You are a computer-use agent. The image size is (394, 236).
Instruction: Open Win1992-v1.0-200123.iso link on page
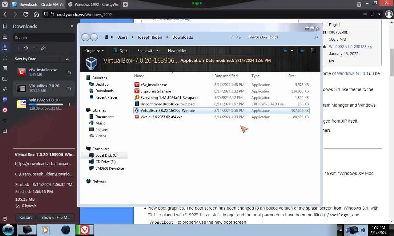[x=351, y=47]
